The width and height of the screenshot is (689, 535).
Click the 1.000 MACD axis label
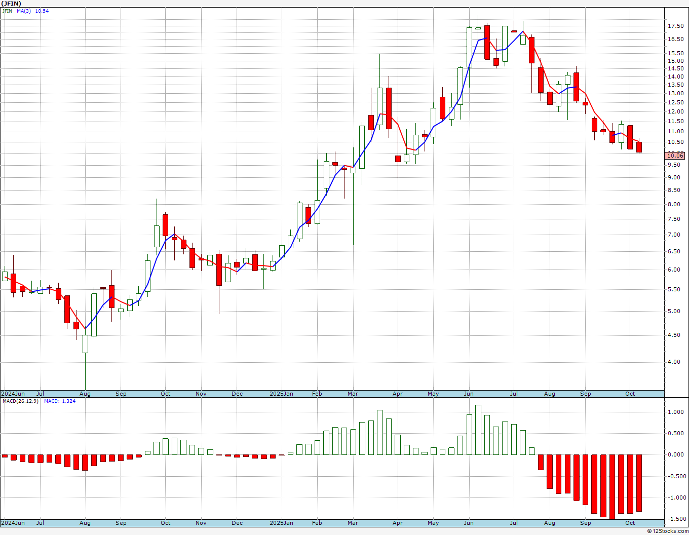click(675, 412)
